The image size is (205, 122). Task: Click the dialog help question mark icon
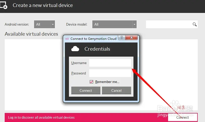tap(121, 37)
